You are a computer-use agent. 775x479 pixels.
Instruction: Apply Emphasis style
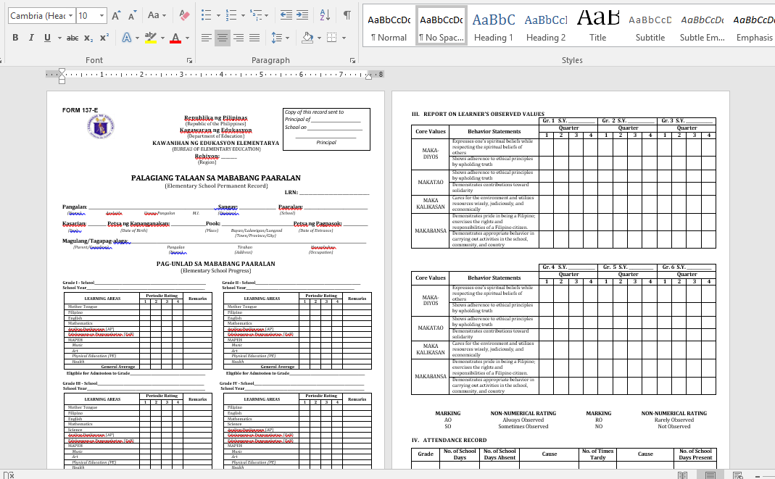[754, 26]
